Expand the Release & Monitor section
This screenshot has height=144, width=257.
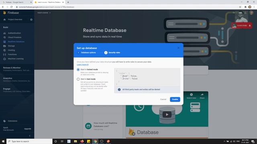[17, 69]
